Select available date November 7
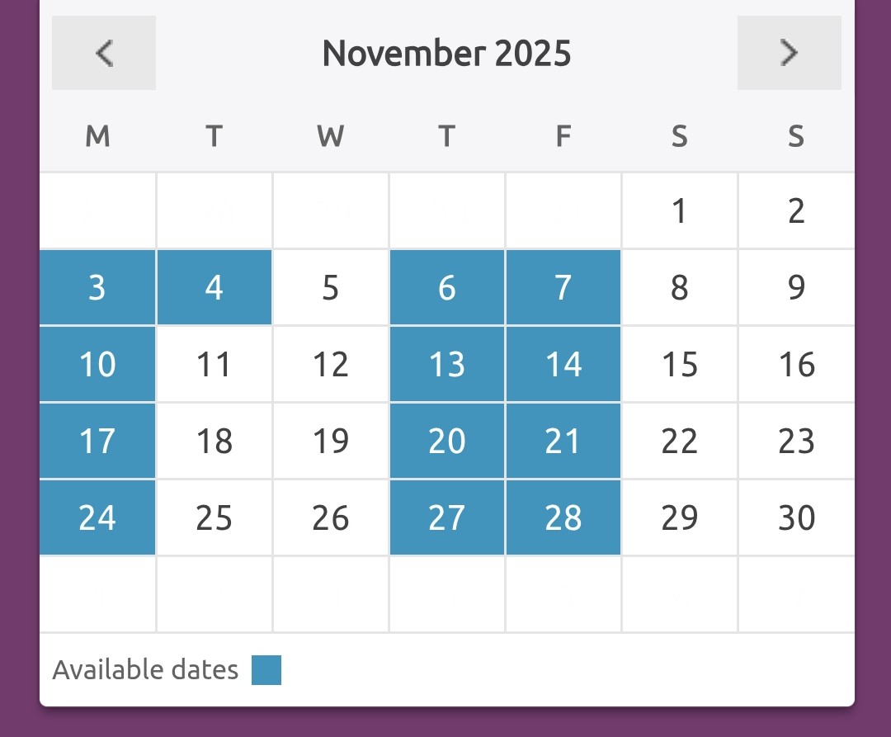Image resolution: width=891 pixels, height=737 pixels. (x=563, y=287)
